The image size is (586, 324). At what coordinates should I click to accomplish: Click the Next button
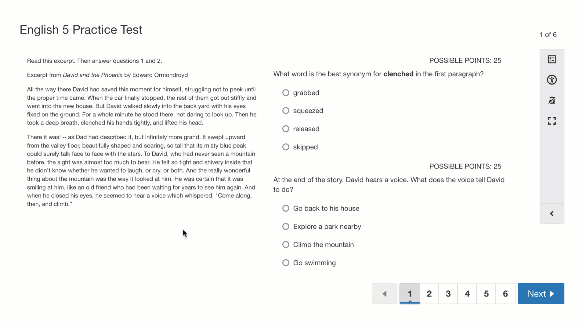click(x=541, y=294)
